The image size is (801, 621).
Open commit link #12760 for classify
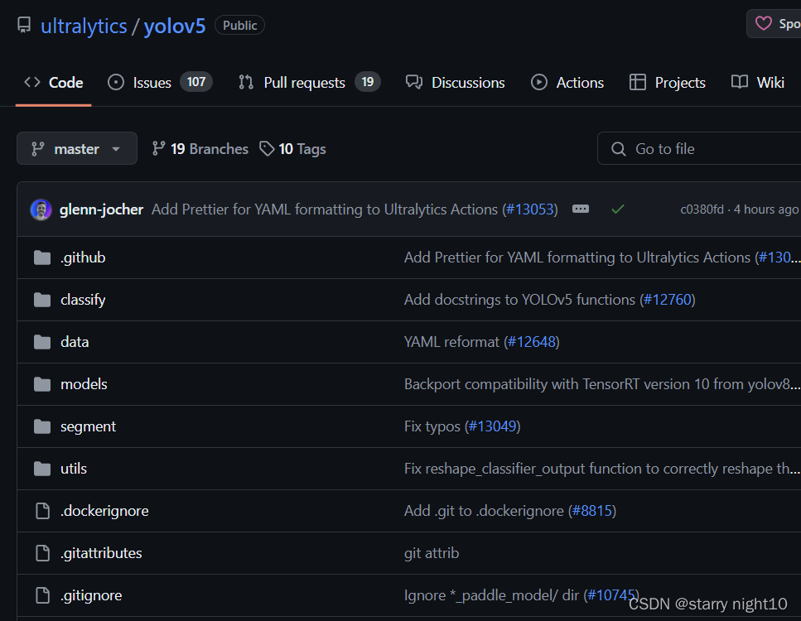click(668, 300)
